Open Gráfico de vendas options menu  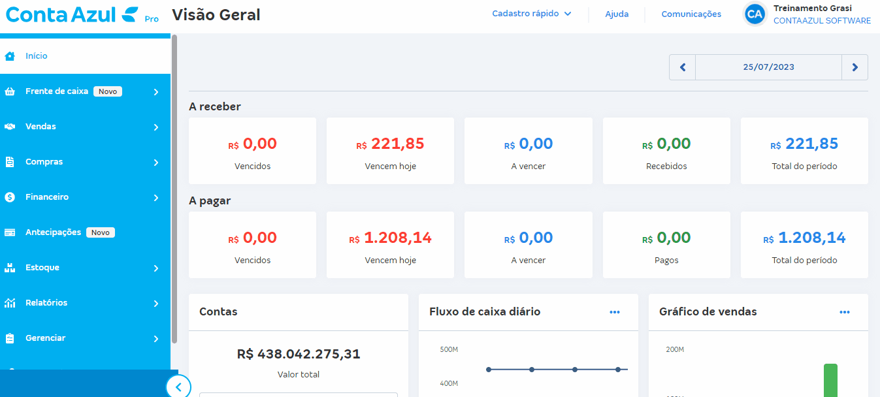click(845, 312)
